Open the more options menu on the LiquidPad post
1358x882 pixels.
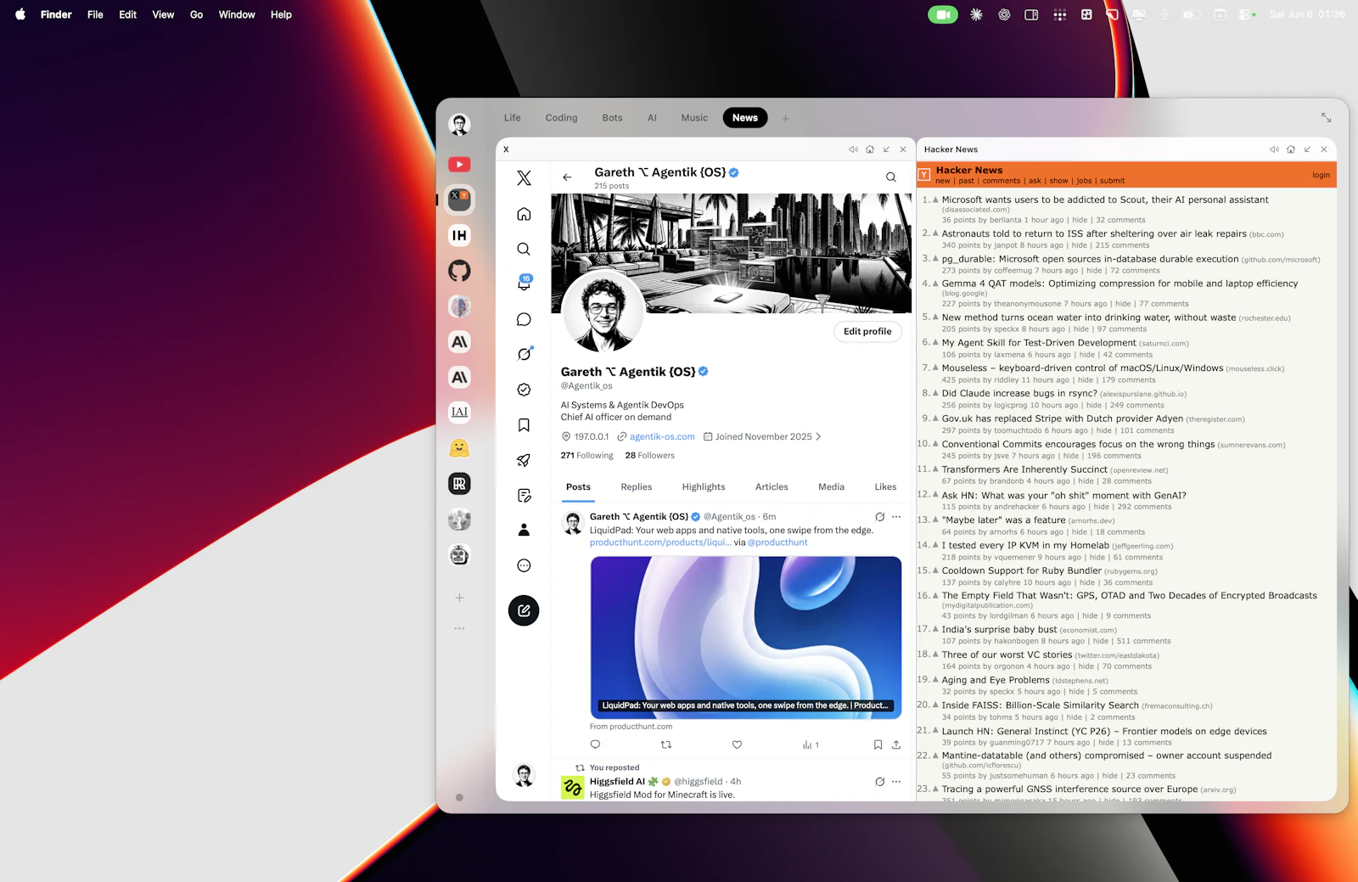pos(896,517)
